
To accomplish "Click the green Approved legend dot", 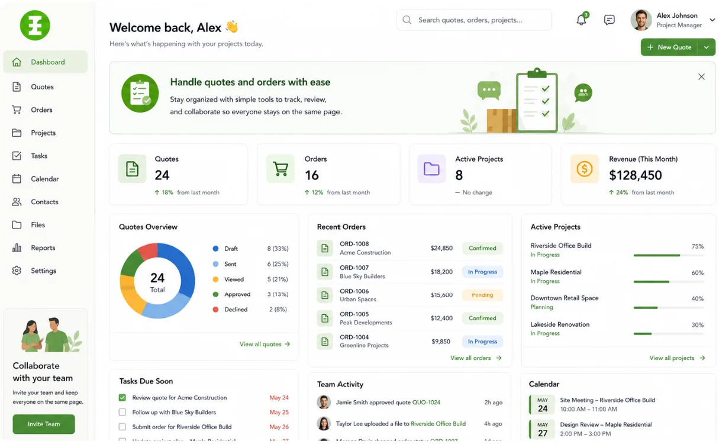I will pos(215,294).
